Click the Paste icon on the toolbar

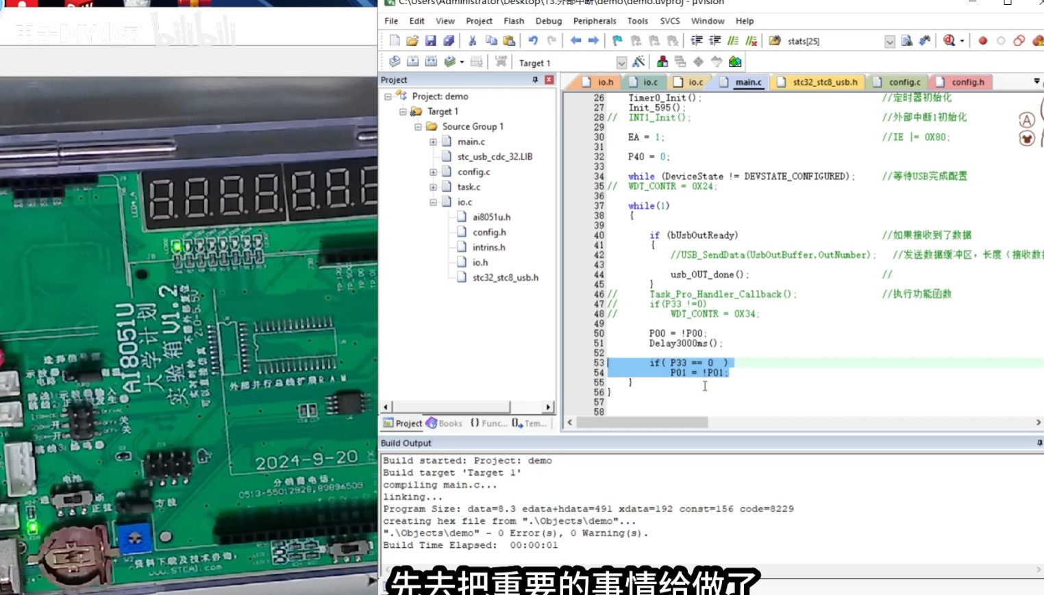(x=507, y=40)
